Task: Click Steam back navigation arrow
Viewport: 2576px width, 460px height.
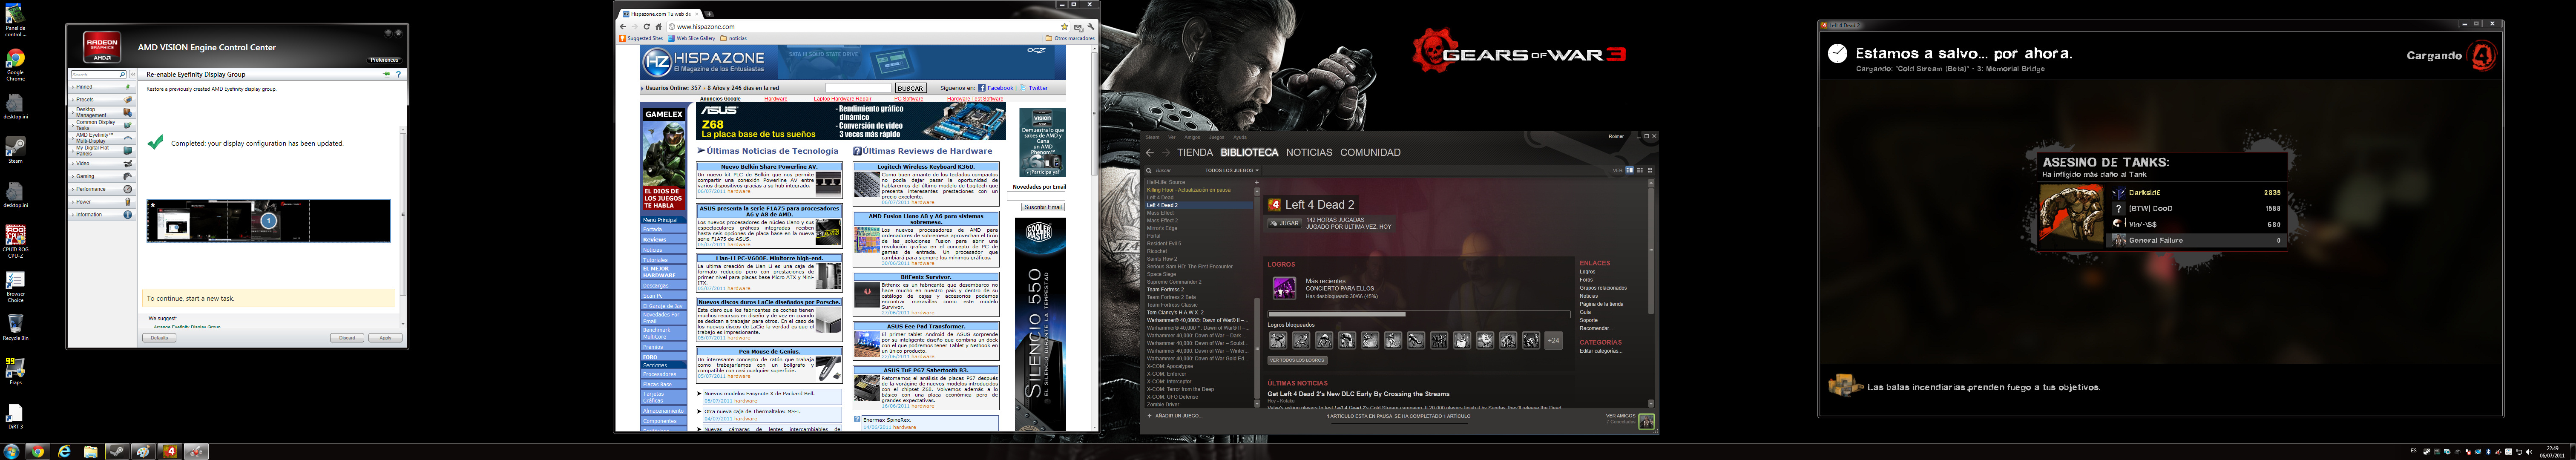Action: (1150, 152)
